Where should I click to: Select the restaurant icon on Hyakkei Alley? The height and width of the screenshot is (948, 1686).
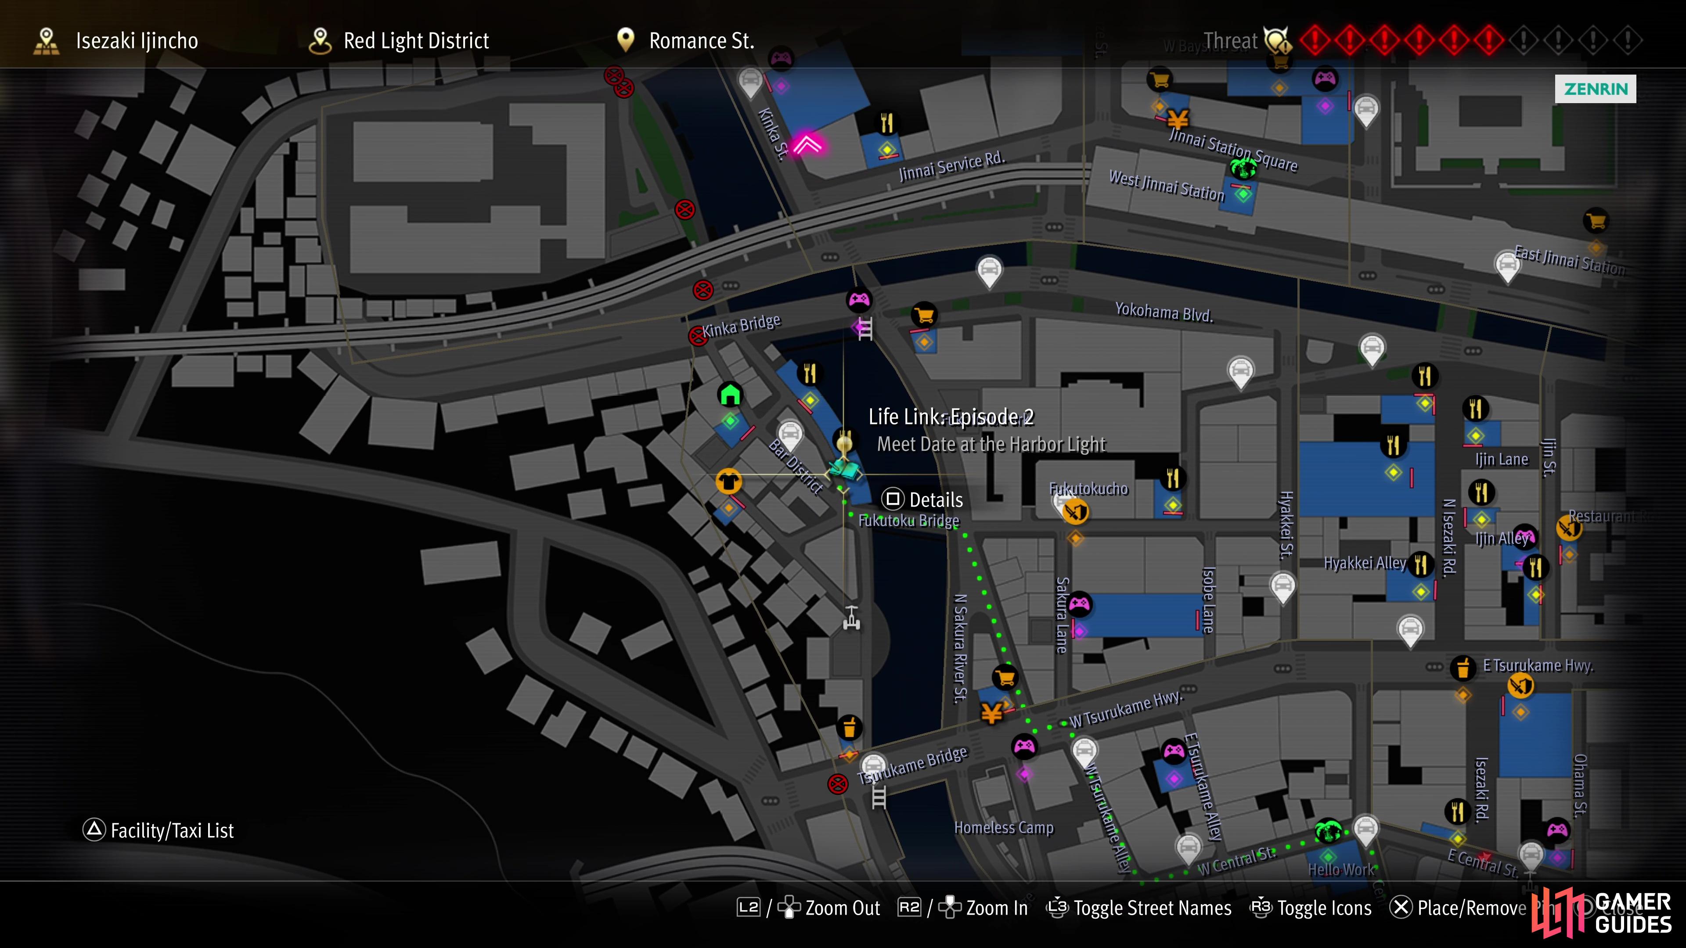1420,564
